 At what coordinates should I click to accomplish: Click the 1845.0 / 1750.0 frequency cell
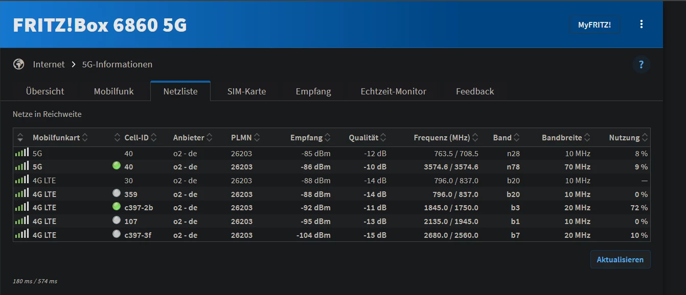coord(451,207)
